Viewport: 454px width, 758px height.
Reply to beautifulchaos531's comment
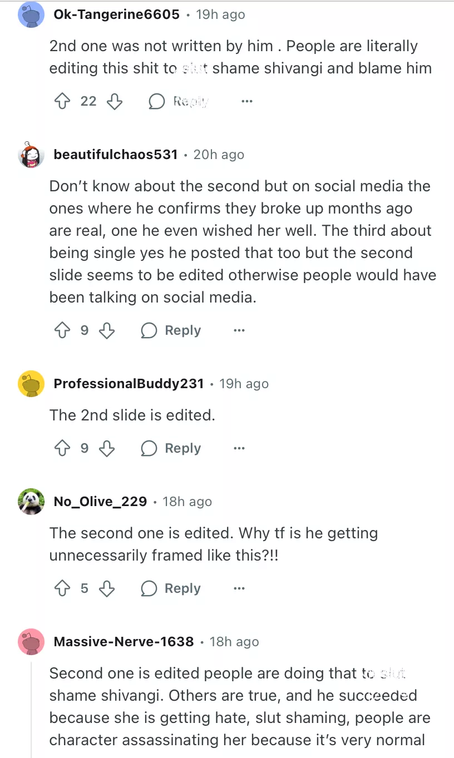pos(171,330)
